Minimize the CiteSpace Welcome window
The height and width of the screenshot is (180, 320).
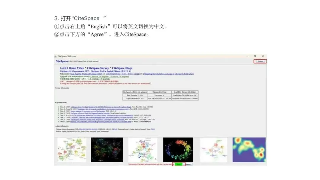[247, 56]
